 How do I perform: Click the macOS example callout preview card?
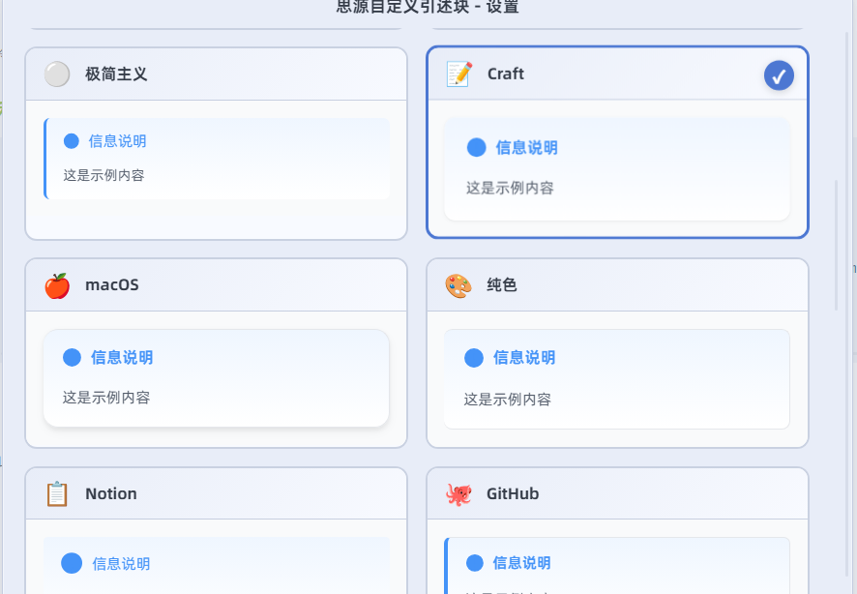[x=216, y=378]
